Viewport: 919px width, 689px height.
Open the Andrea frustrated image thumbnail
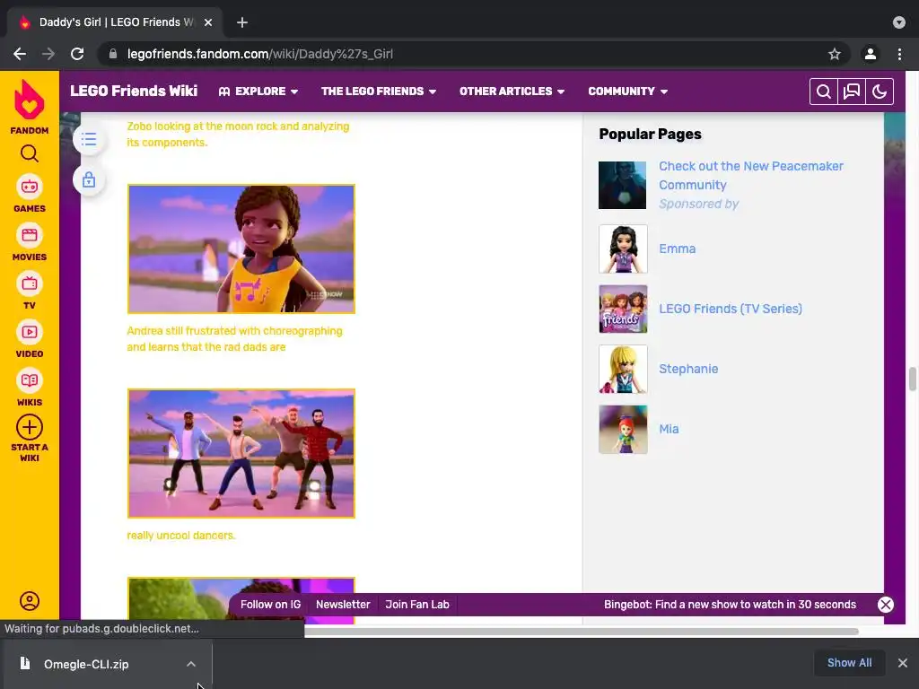[x=241, y=249]
